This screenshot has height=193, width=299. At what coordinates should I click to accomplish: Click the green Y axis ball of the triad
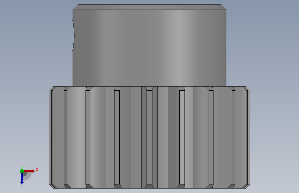[x=22, y=171]
